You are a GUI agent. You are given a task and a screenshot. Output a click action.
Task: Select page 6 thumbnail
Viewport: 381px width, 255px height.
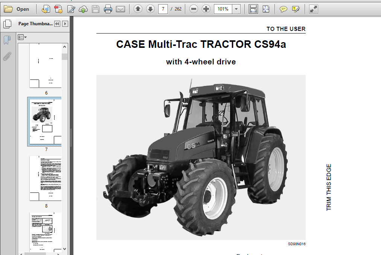pyautogui.click(x=46, y=66)
